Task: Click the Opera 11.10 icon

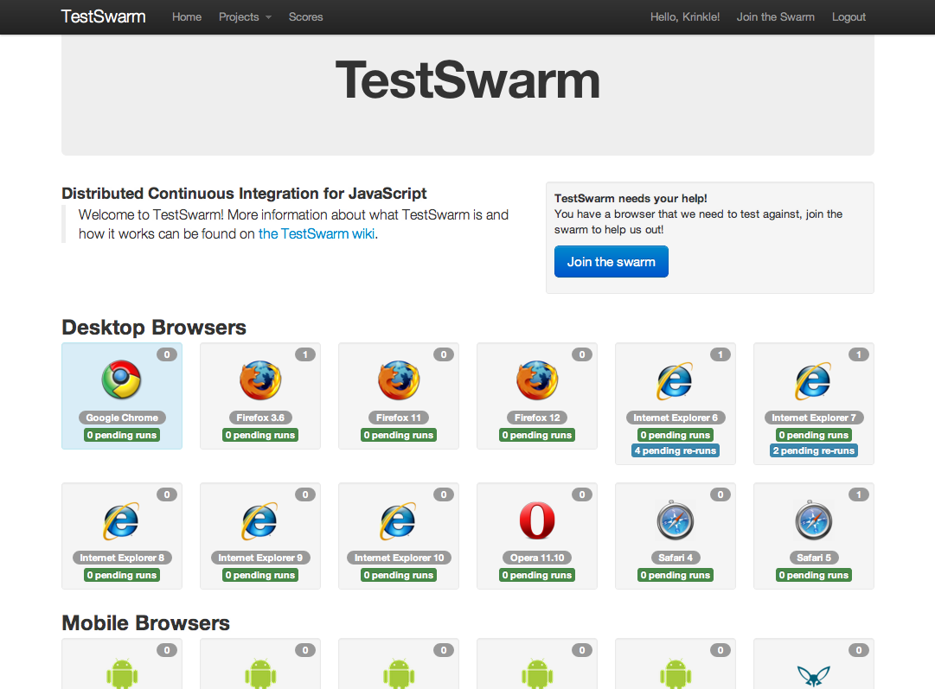Action: (x=536, y=520)
